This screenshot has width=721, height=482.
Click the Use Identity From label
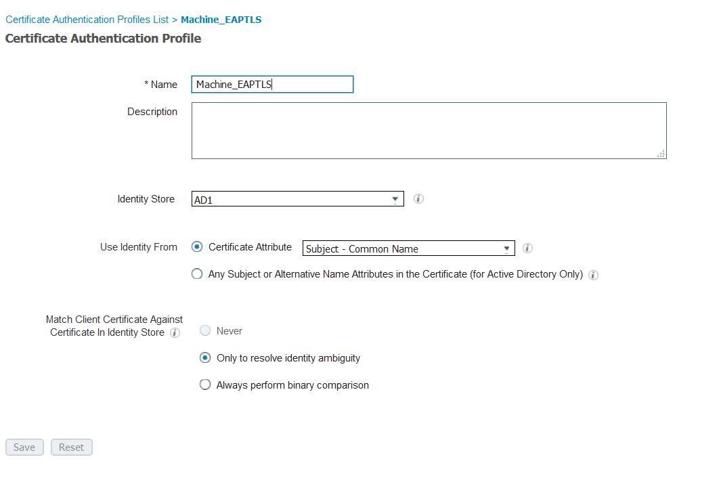point(138,247)
